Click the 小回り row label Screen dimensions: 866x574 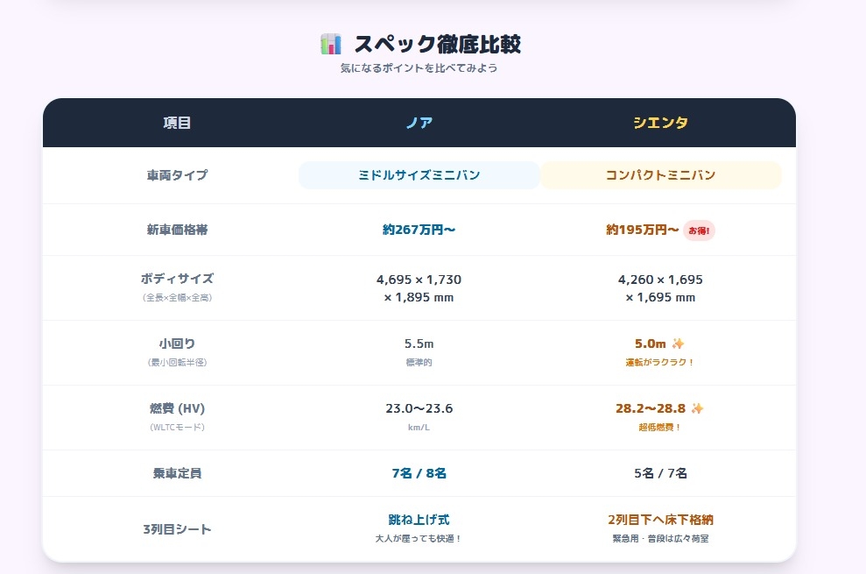(177, 344)
